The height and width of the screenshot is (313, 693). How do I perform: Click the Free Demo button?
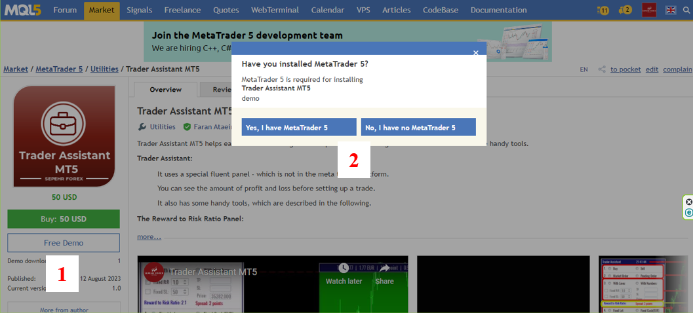tap(64, 243)
